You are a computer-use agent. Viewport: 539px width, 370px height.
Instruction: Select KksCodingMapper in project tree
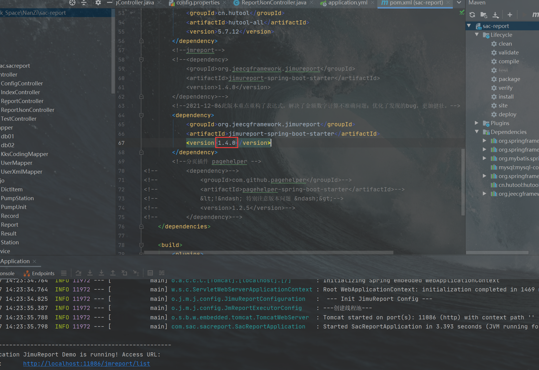click(x=24, y=154)
